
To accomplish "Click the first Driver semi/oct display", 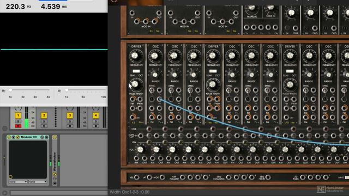I will coord(136,71).
